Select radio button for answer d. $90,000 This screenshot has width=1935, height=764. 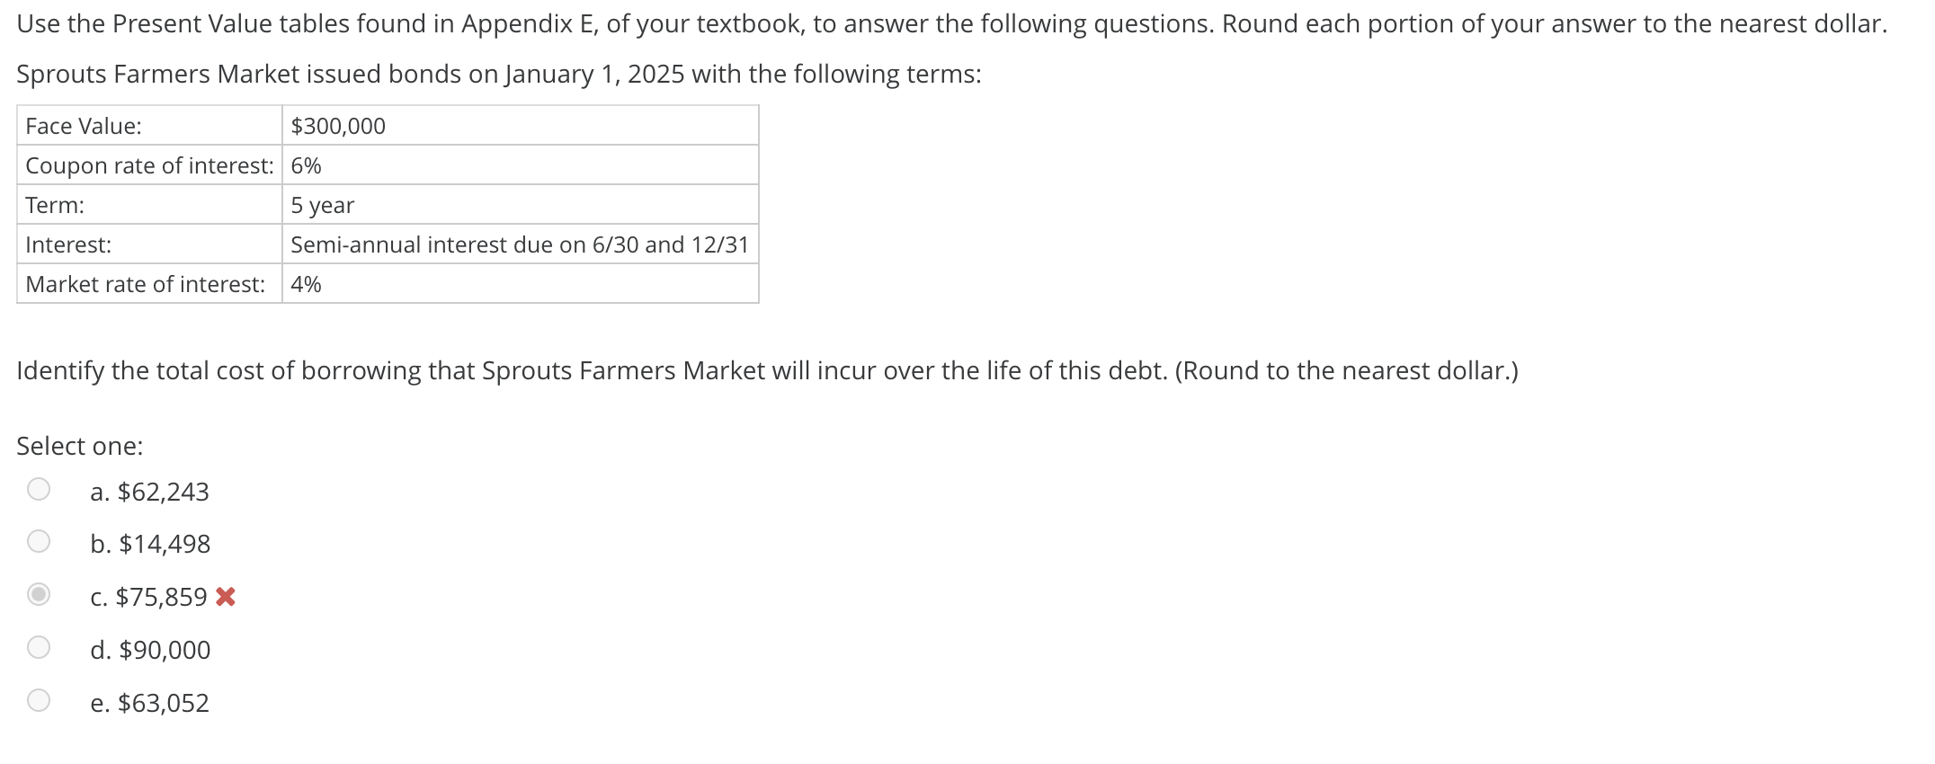(x=39, y=647)
